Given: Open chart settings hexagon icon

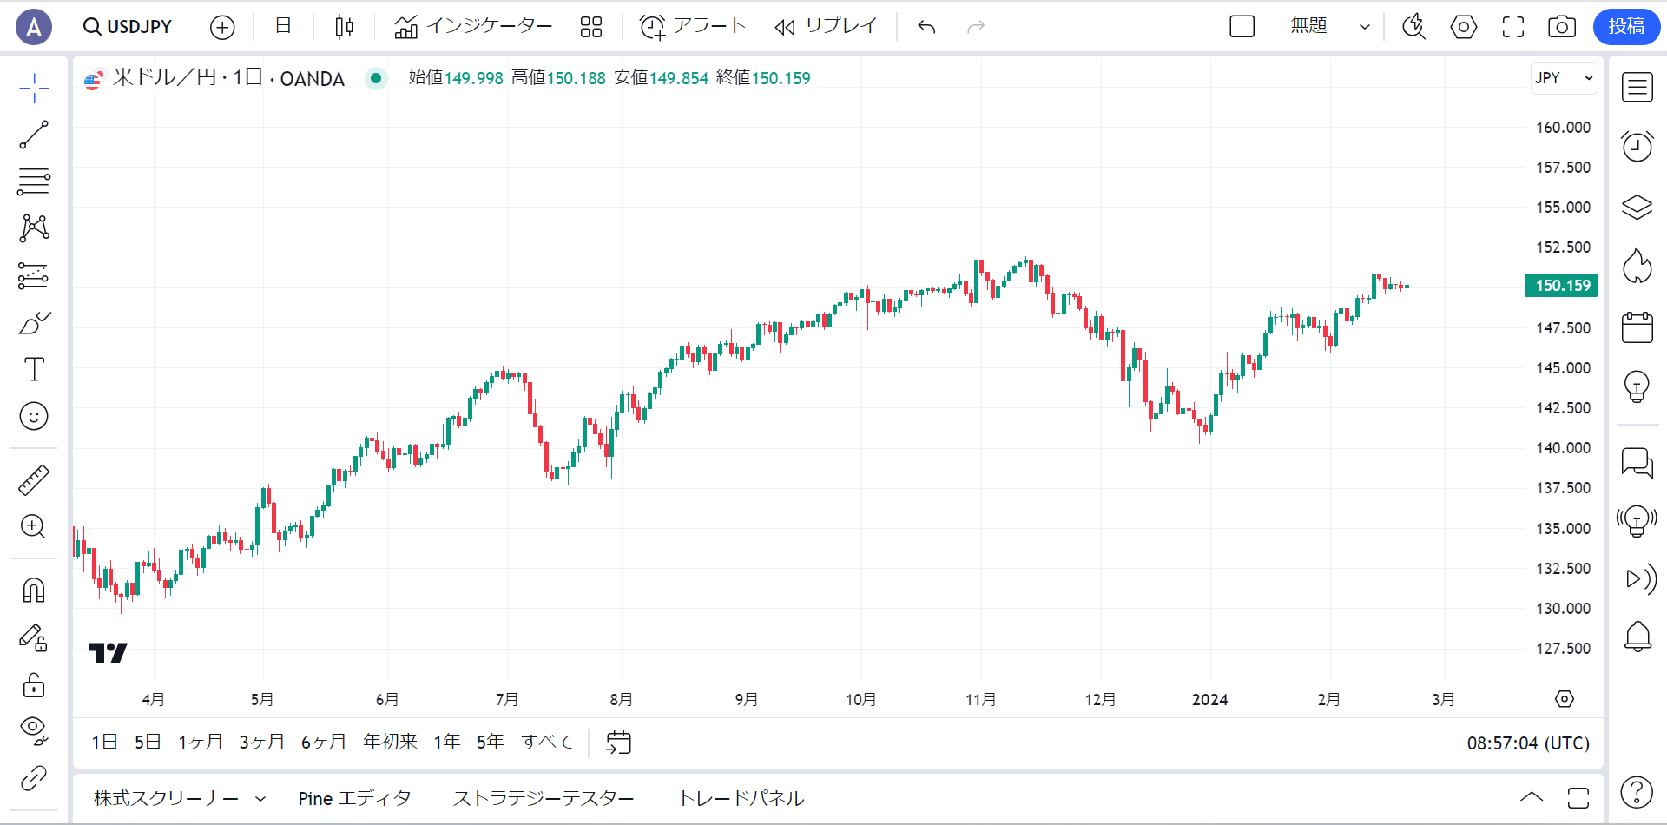Looking at the screenshot, I should click(1464, 27).
